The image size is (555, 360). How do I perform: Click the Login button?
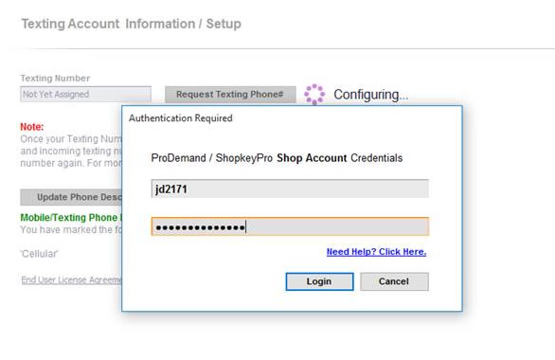pos(319,281)
